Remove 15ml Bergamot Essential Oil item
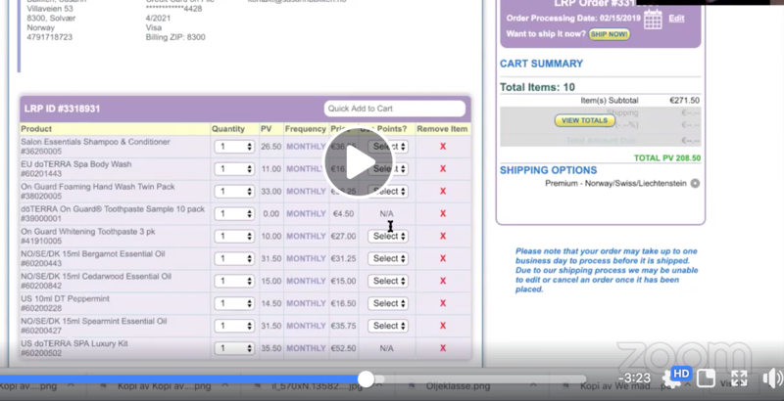This screenshot has width=784, height=401. coord(443,258)
